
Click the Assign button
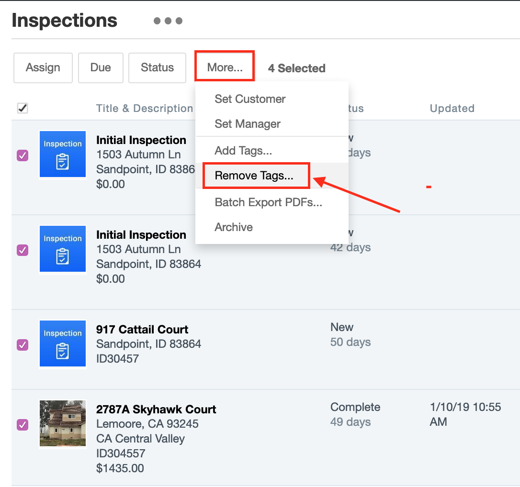pos(43,67)
